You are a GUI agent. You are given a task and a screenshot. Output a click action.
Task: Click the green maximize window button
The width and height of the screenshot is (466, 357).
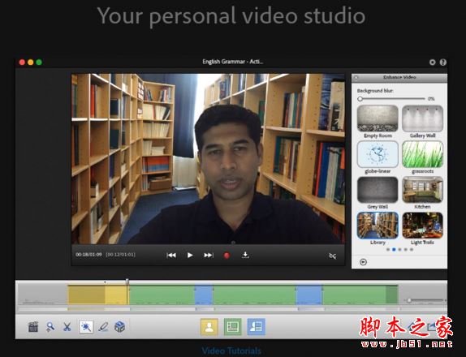[39, 62]
